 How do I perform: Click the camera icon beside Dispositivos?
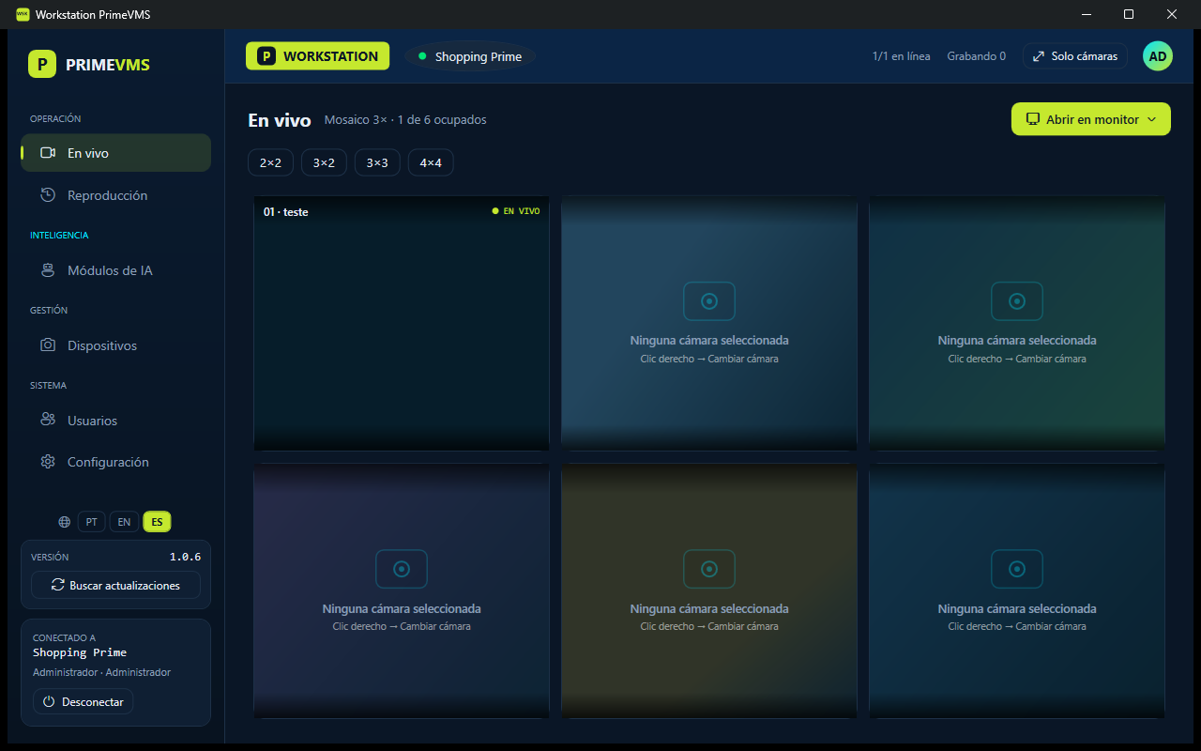(x=48, y=345)
